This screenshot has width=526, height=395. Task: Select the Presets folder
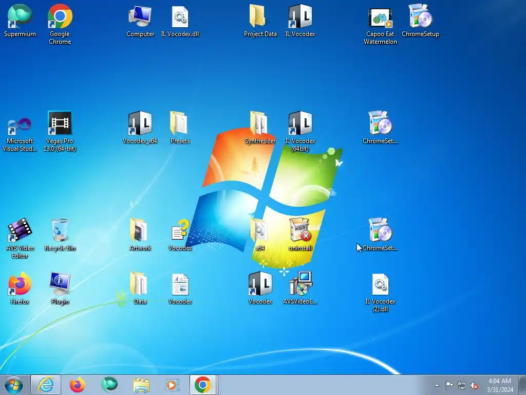tap(180, 128)
